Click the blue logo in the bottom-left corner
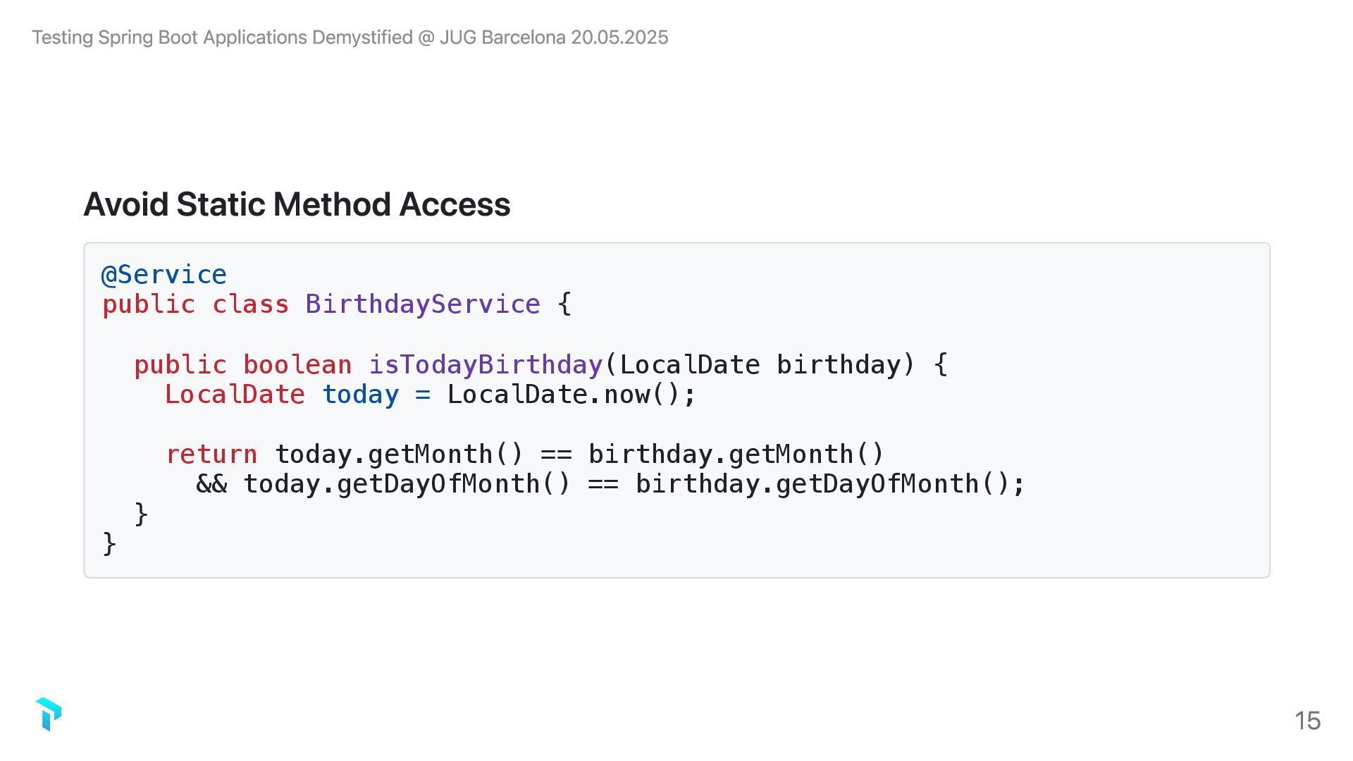This screenshot has height=761, width=1353. (48, 714)
